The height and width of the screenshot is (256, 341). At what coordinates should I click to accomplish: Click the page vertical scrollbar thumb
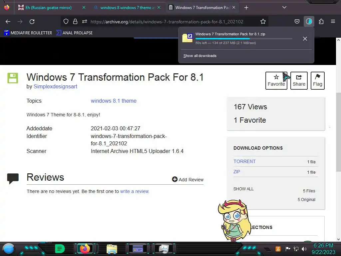338,132
